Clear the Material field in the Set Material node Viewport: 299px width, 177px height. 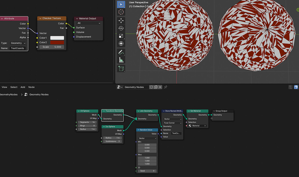pyautogui.click(x=205, y=126)
